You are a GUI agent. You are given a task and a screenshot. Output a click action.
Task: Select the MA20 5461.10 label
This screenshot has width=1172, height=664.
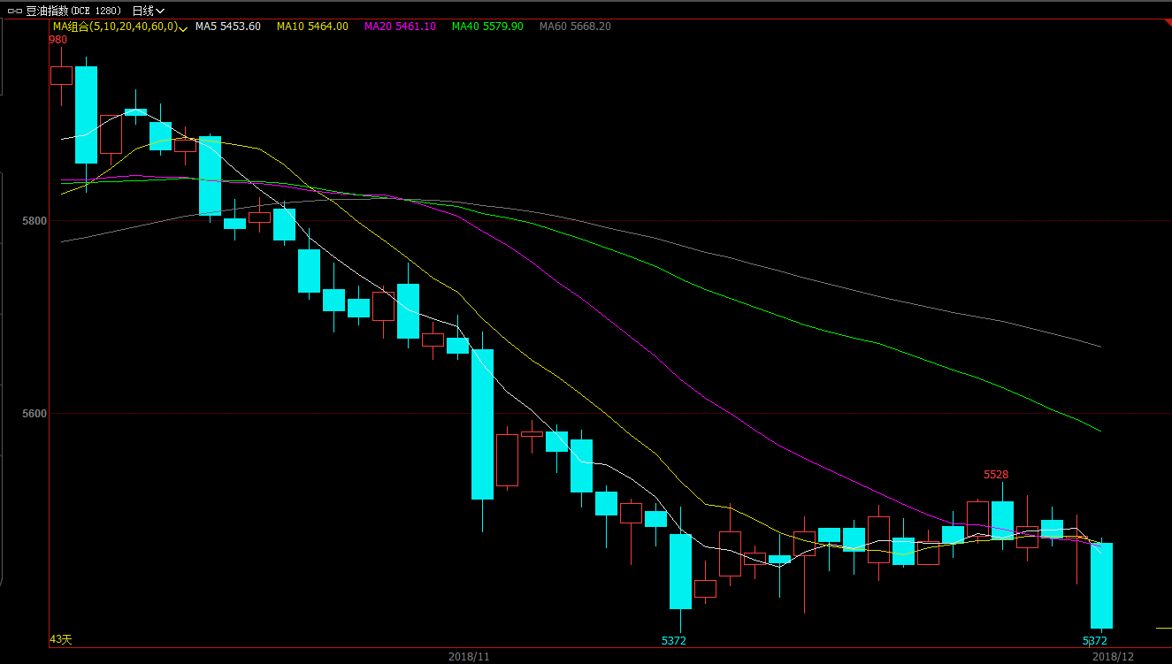pos(400,27)
